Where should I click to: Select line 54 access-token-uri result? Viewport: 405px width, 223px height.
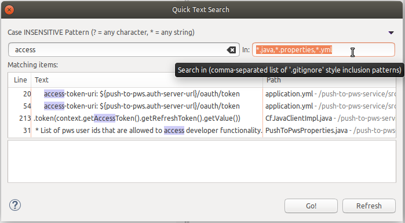point(202,106)
